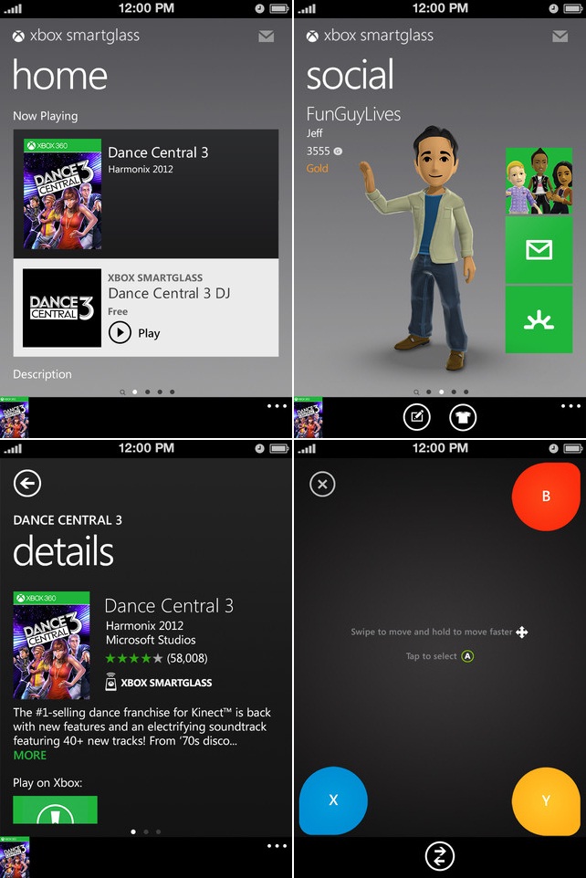Tap the Description heading on home
The width and height of the screenshot is (586, 878).
click(43, 374)
